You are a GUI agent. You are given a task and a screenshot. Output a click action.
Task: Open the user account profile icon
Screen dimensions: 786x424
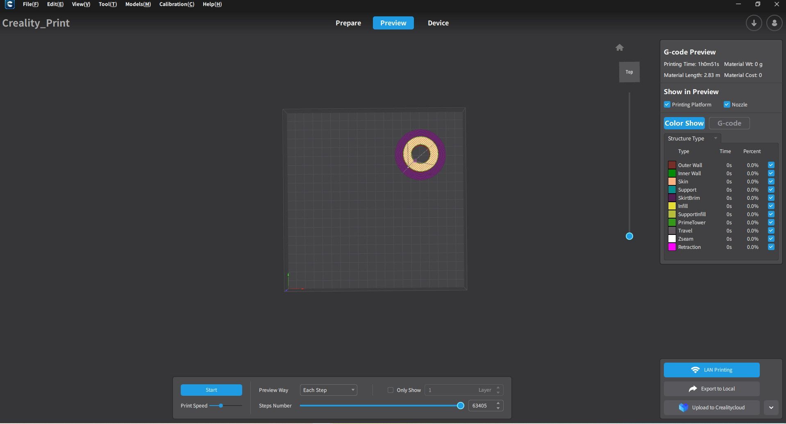(774, 23)
